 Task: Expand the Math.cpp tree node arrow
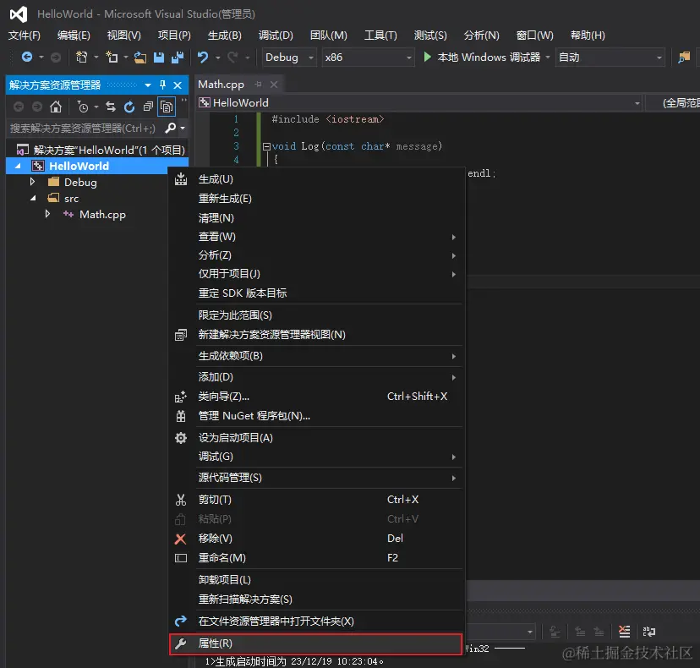click(x=48, y=214)
